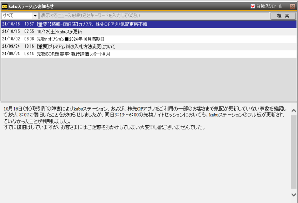Viewport: 298px width, 203px height.
Task: Open the プレミアム料の入札方法変更について notice
Action: tap(149, 46)
